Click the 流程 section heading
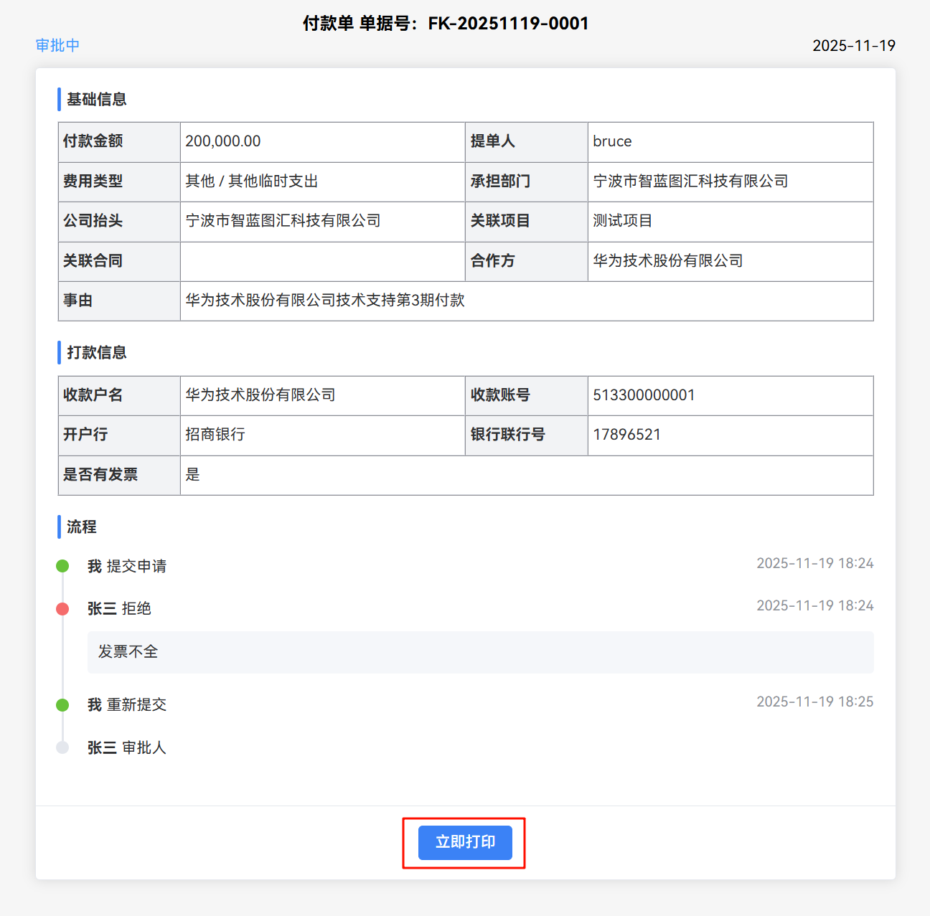 (82, 527)
